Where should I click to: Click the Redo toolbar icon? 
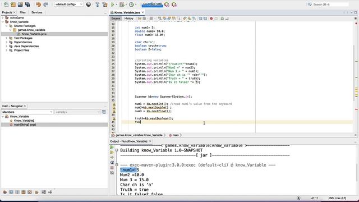pyautogui.click(x=45, y=4)
